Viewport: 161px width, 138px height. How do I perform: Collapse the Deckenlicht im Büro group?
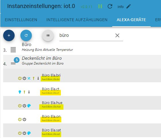(x=13, y=63)
